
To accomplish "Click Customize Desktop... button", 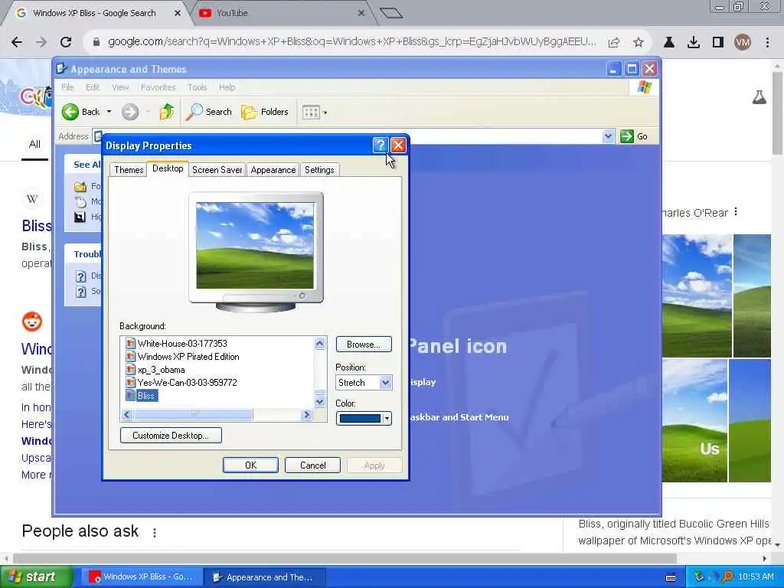I will tap(171, 436).
